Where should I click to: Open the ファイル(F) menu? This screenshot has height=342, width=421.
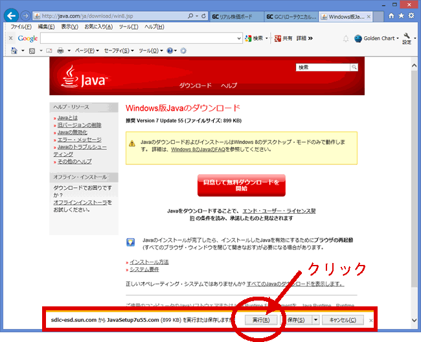21,27
